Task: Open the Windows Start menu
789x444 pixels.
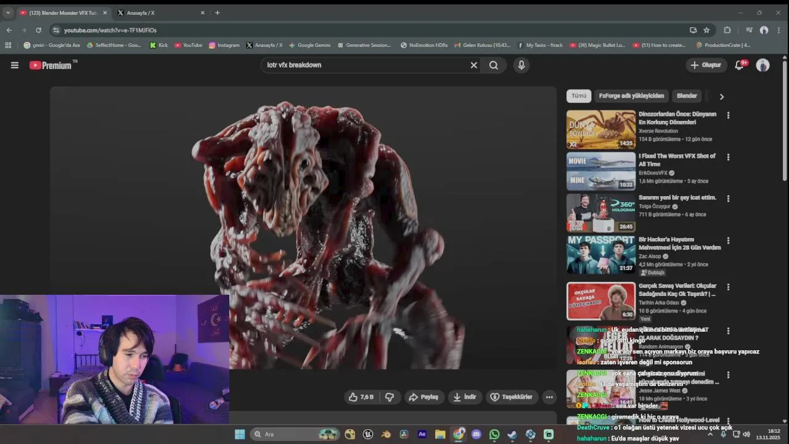Action: (x=240, y=434)
